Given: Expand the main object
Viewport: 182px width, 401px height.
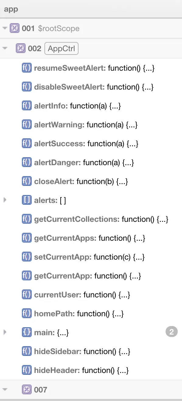Looking at the screenshot, I should [x=5, y=332].
